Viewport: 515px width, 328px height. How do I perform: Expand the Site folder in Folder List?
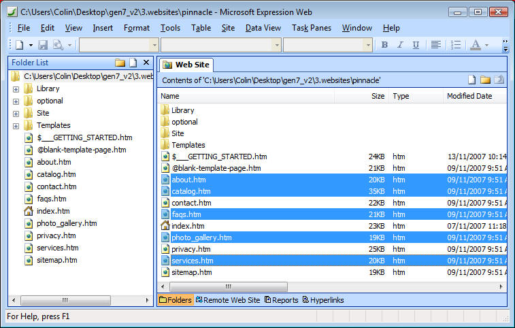(16, 114)
